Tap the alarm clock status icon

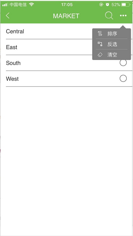(x=107, y=4)
